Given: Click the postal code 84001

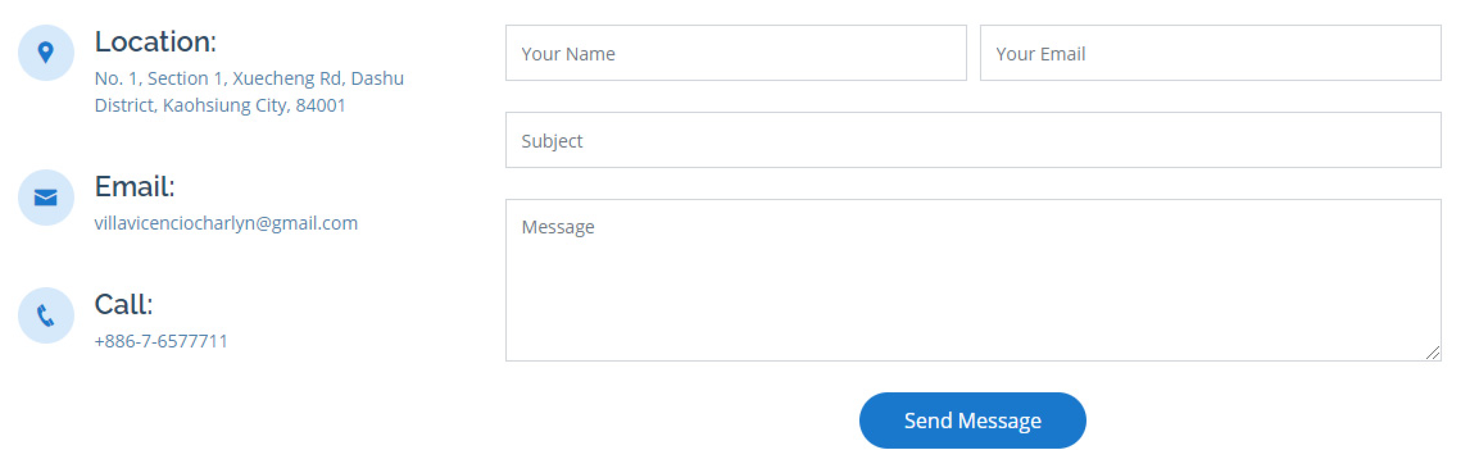Looking at the screenshot, I should pos(320,105).
